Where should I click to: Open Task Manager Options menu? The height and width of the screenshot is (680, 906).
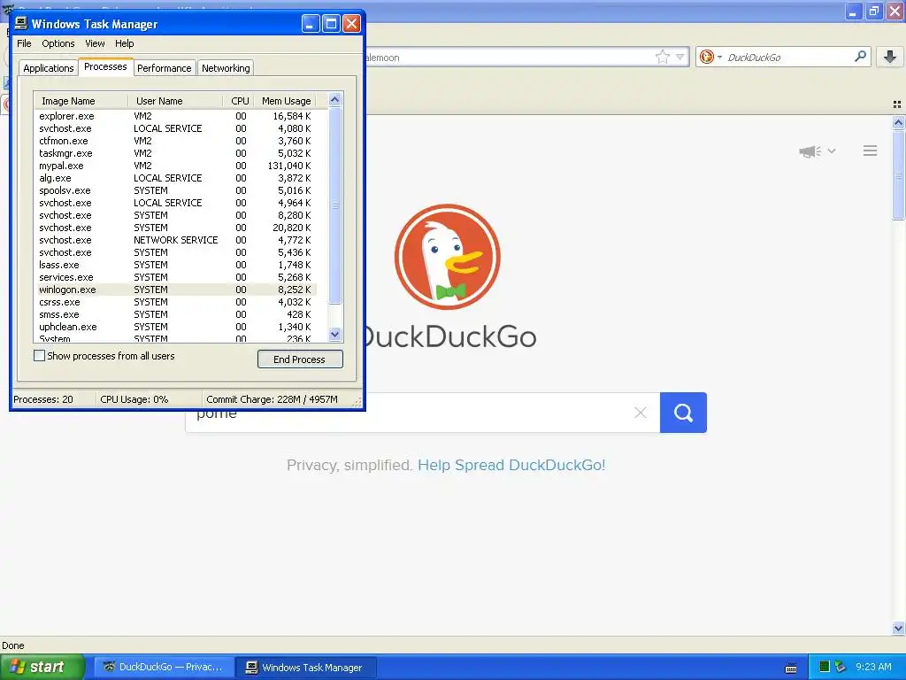pos(58,43)
